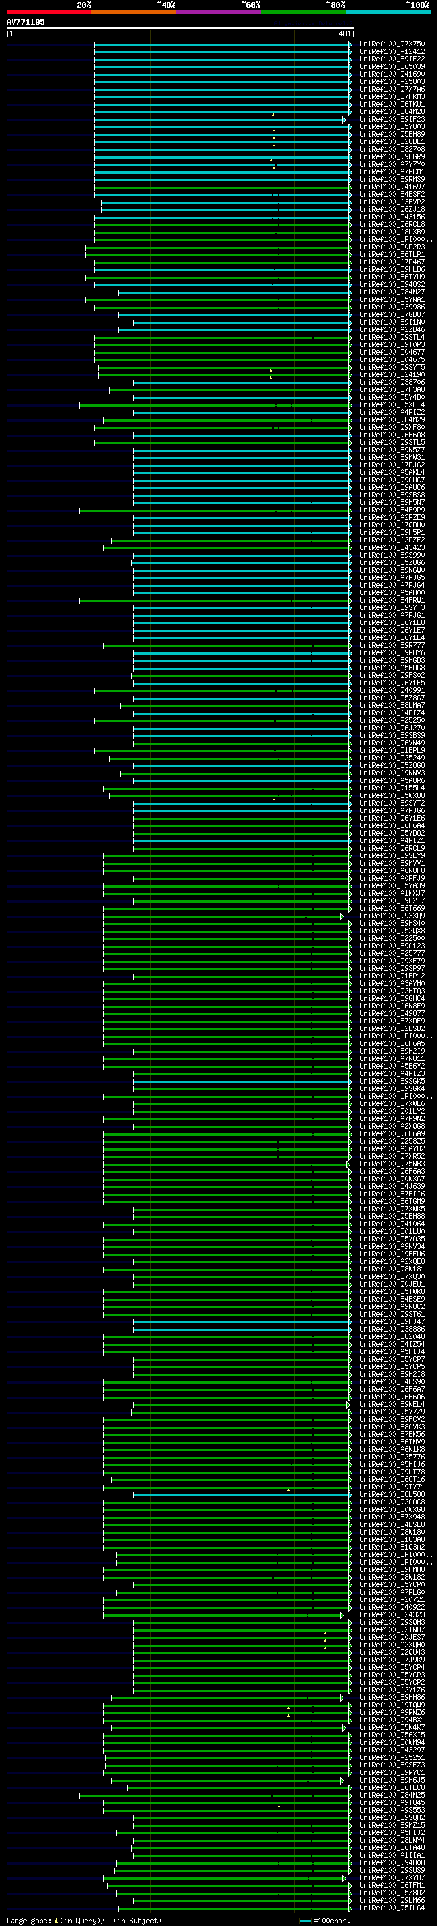Select the label UniRef100_Q6RCL8
Image resolution: width=437 pixels, height=1926 pixels.
tap(391, 225)
